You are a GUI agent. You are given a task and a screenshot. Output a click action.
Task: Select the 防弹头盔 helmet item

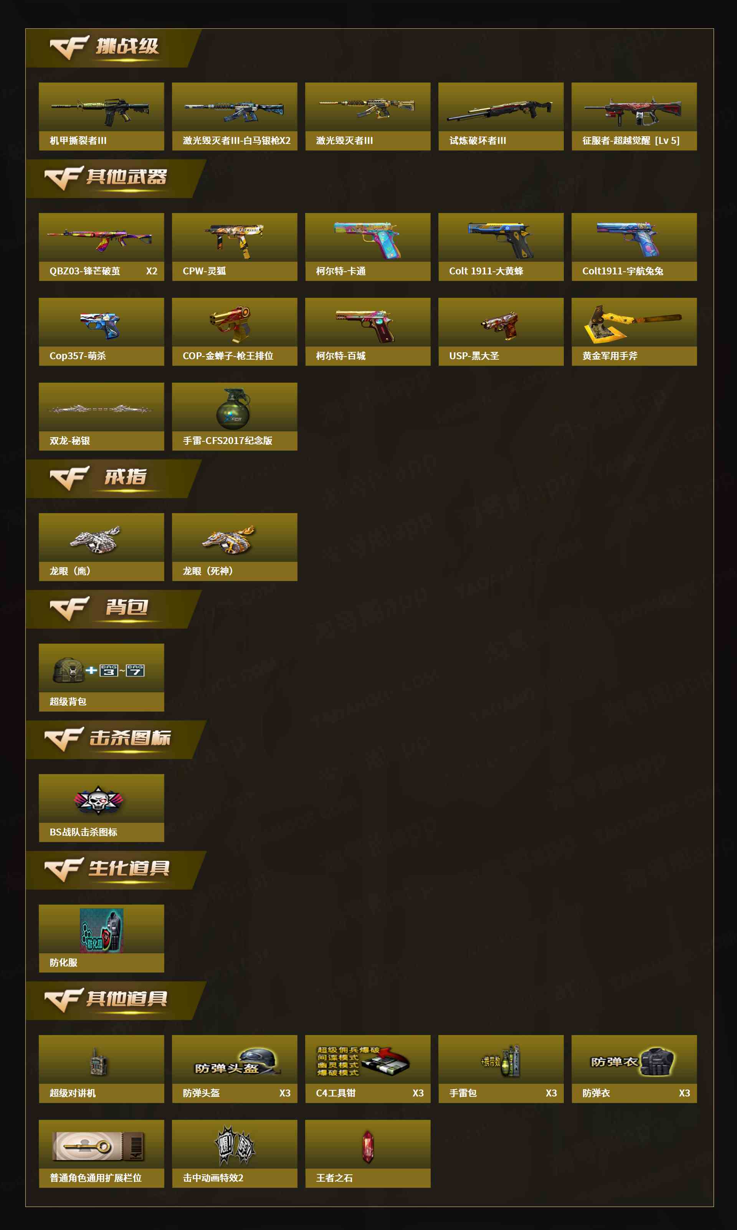tap(235, 1069)
